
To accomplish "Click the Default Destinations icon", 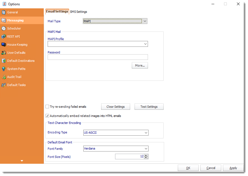I will [4, 61].
